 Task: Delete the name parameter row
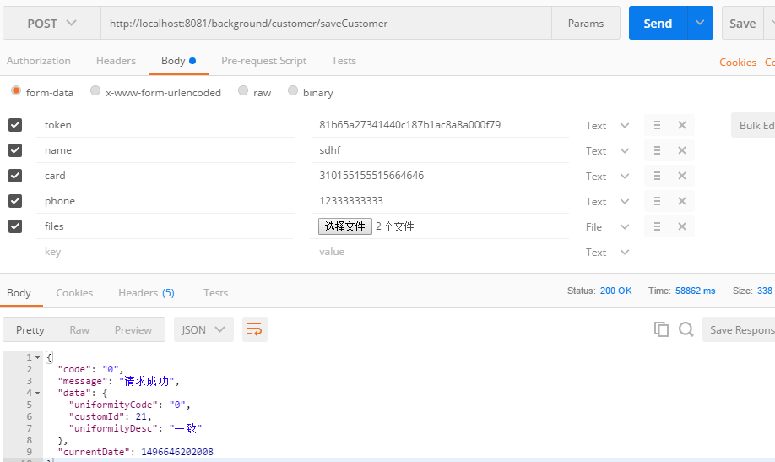[x=682, y=150]
